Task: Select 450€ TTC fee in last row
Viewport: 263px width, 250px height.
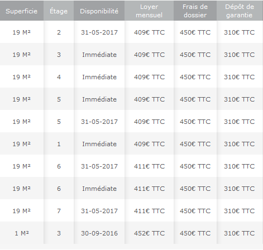Action: coord(195,233)
